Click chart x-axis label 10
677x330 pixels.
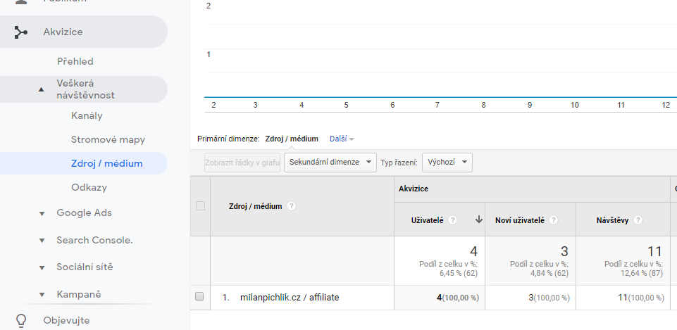[574, 105]
